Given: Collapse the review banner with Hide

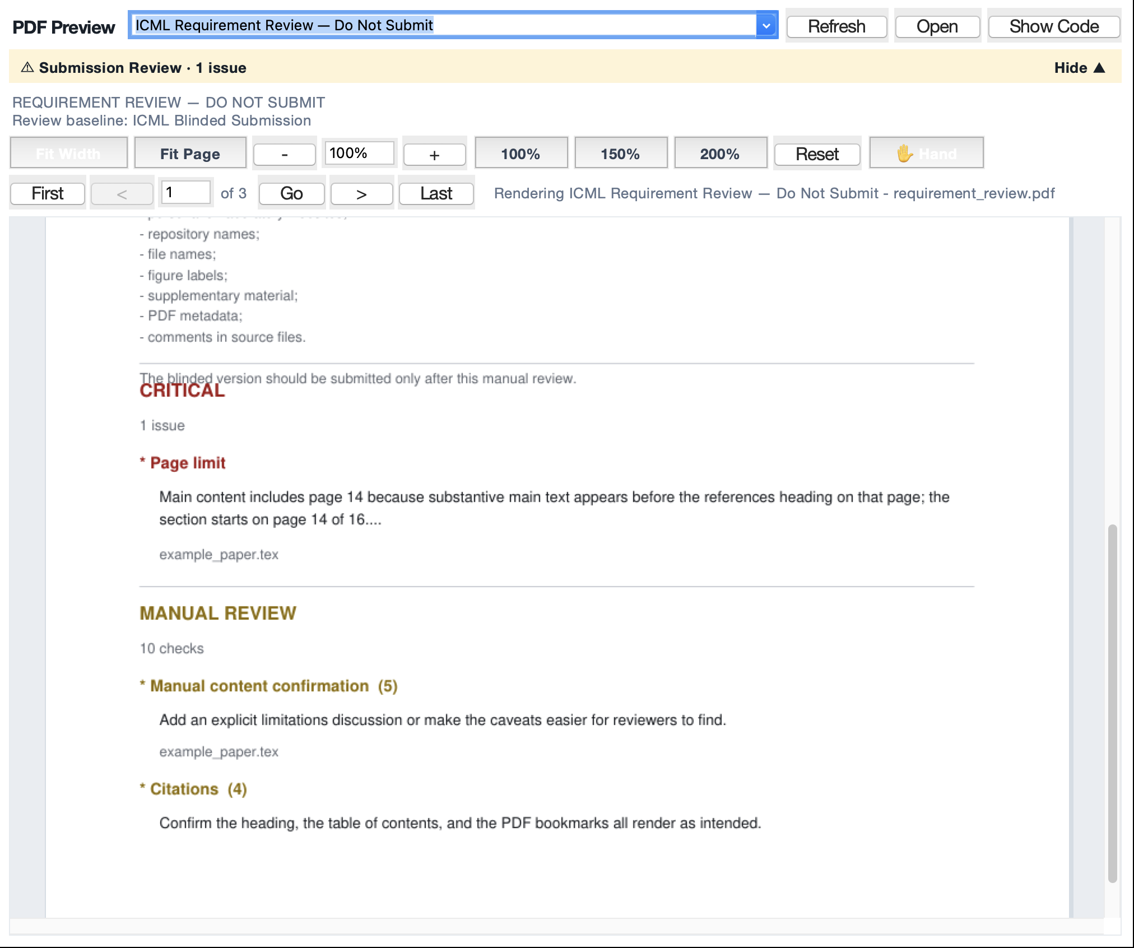Looking at the screenshot, I should (x=1079, y=68).
